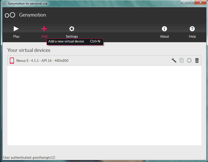Screen dimensions: 208x162
Task: Delete Nexus S with the trash icon
Action: 197,61
